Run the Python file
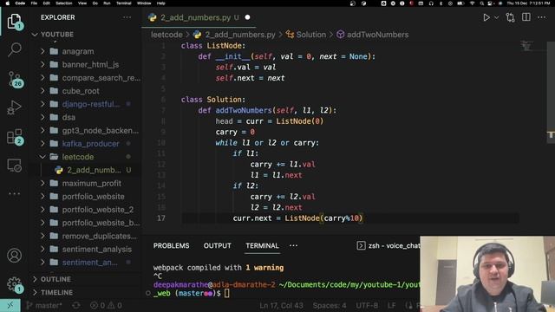The width and height of the screenshot is (555, 312). [486, 17]
